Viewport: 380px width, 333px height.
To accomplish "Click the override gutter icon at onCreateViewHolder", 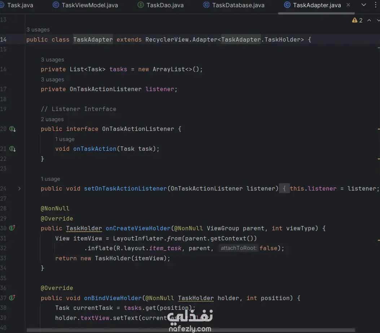I will [12, 228].
